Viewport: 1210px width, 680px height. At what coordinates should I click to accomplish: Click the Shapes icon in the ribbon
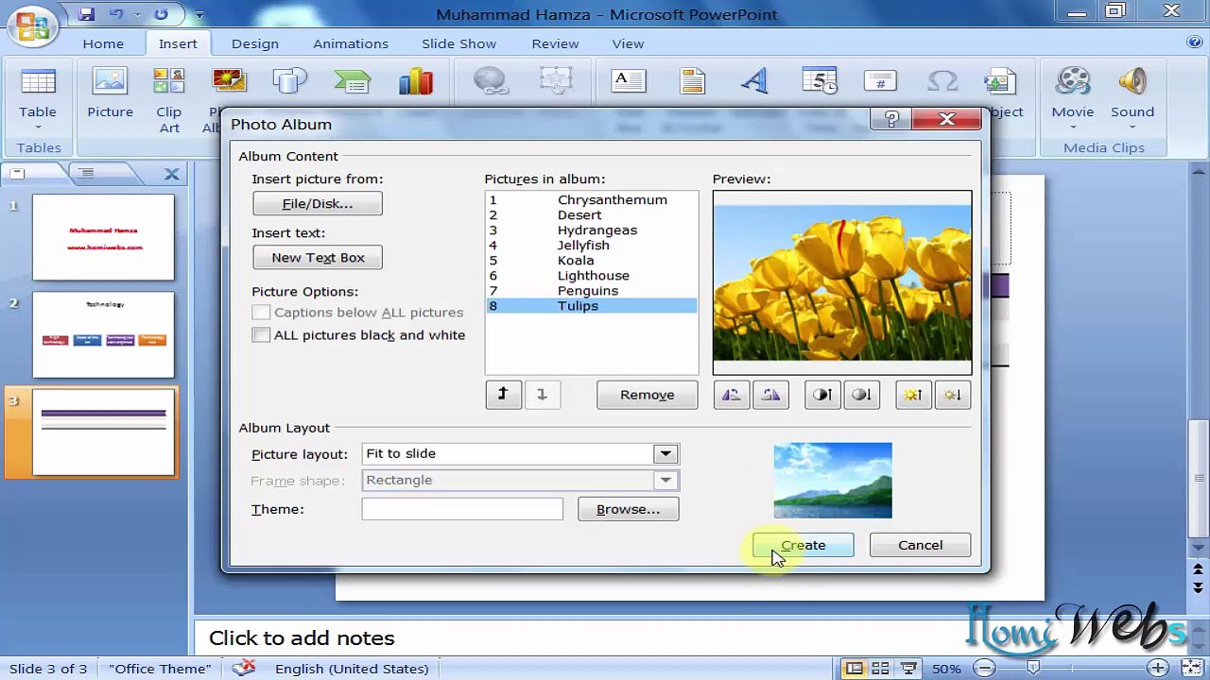coord(290,83)
